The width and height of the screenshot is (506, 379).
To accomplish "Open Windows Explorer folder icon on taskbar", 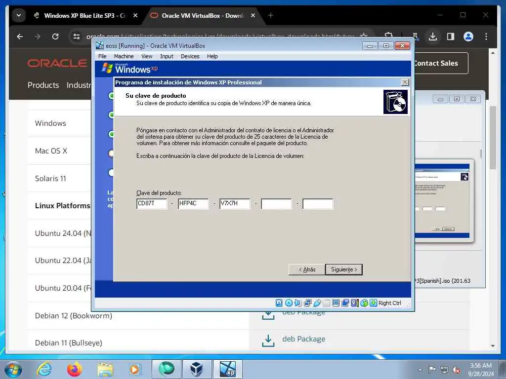I will tap(105, 369).
